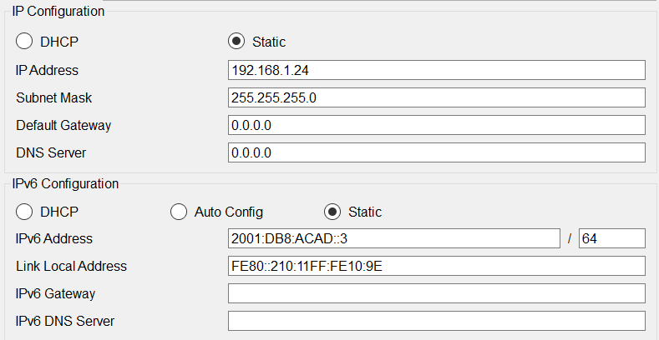This screenshot has height=340, width=659.
Task: Select Static in the IPv6 Configuration section
Action: pos(333,212)
